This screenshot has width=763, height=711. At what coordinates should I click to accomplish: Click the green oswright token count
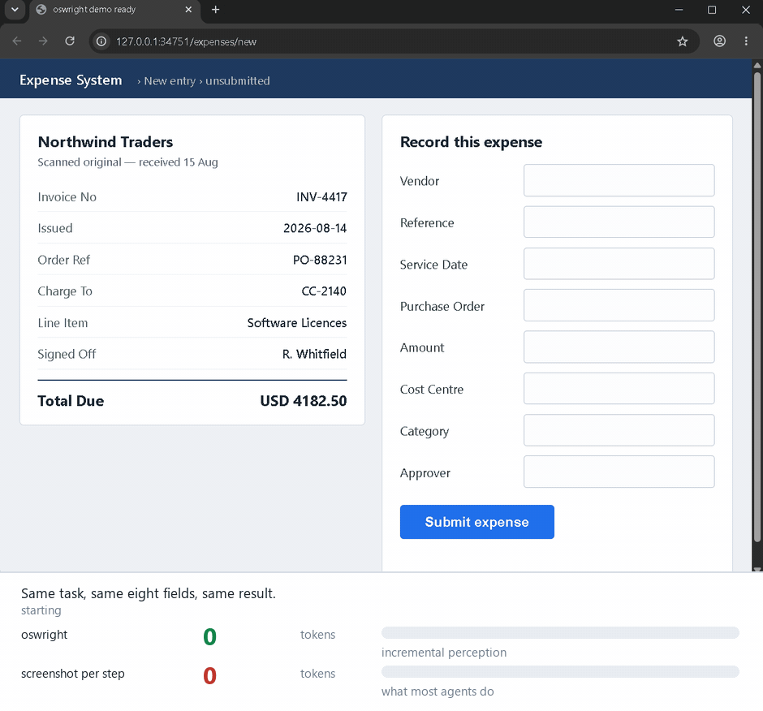tap(209, 636)
